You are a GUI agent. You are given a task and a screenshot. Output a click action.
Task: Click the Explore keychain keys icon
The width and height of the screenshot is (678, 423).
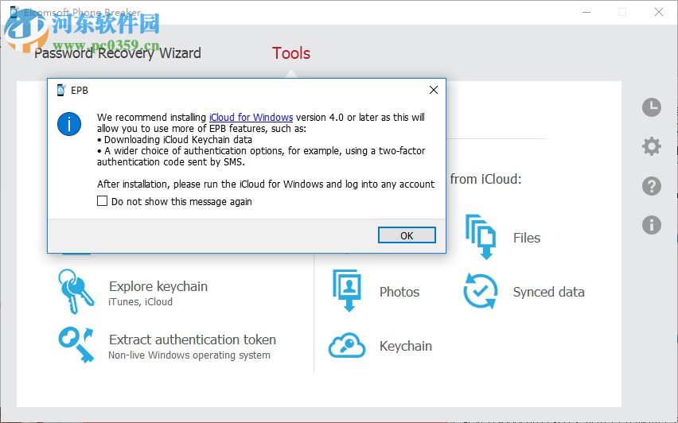(x=76, y=292)
